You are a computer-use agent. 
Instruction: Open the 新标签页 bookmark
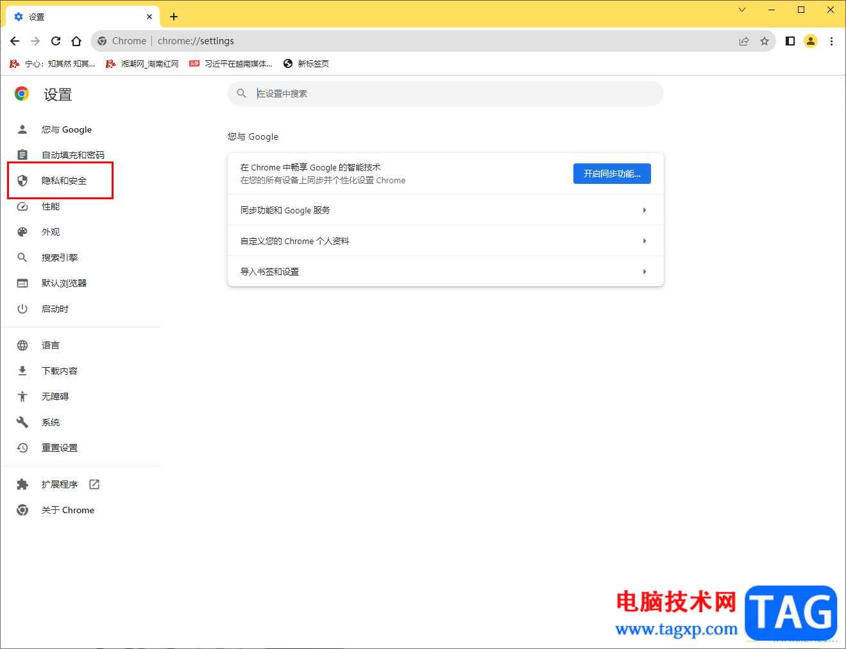tap(306, 63)
